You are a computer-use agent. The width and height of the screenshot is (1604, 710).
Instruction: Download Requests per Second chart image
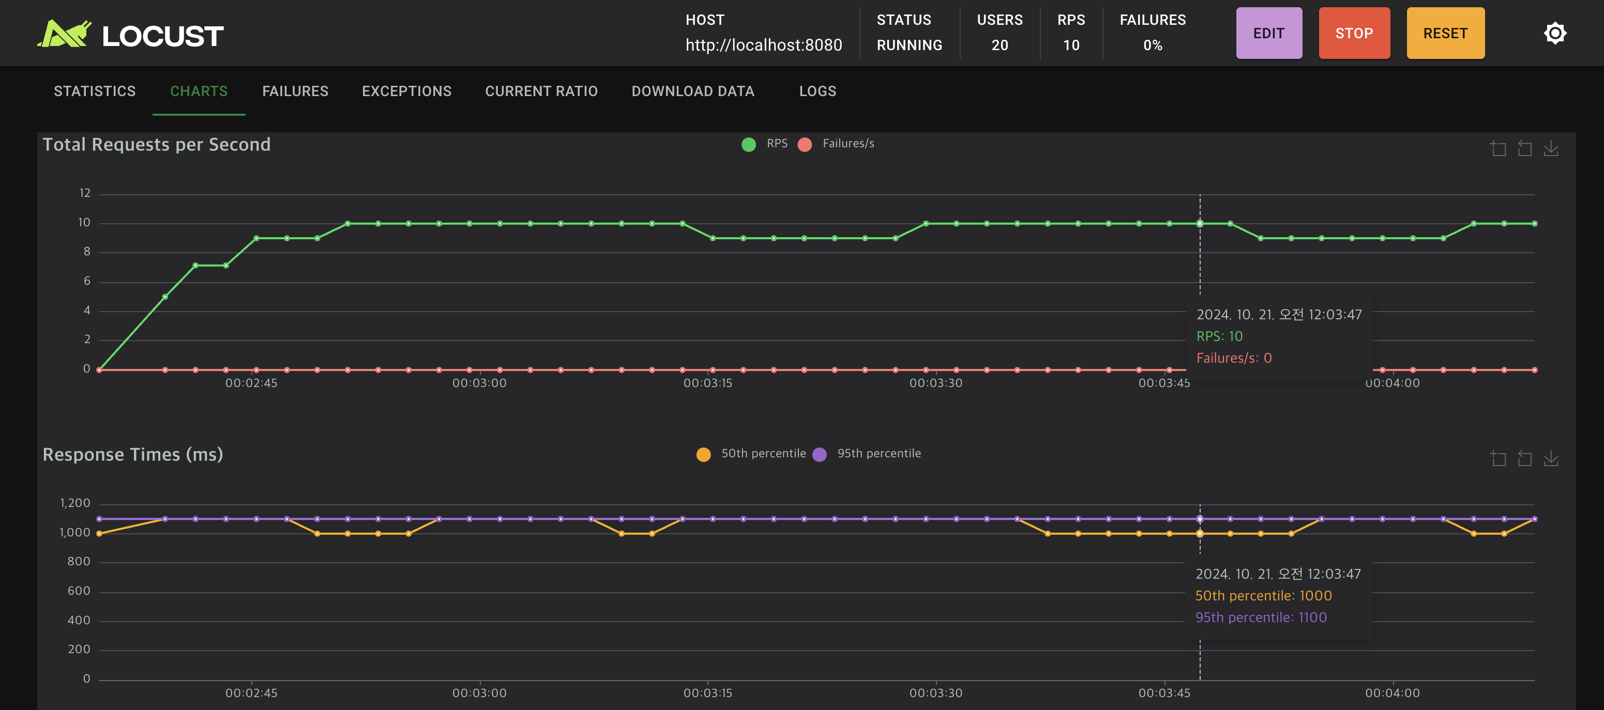click(1550, 148)
